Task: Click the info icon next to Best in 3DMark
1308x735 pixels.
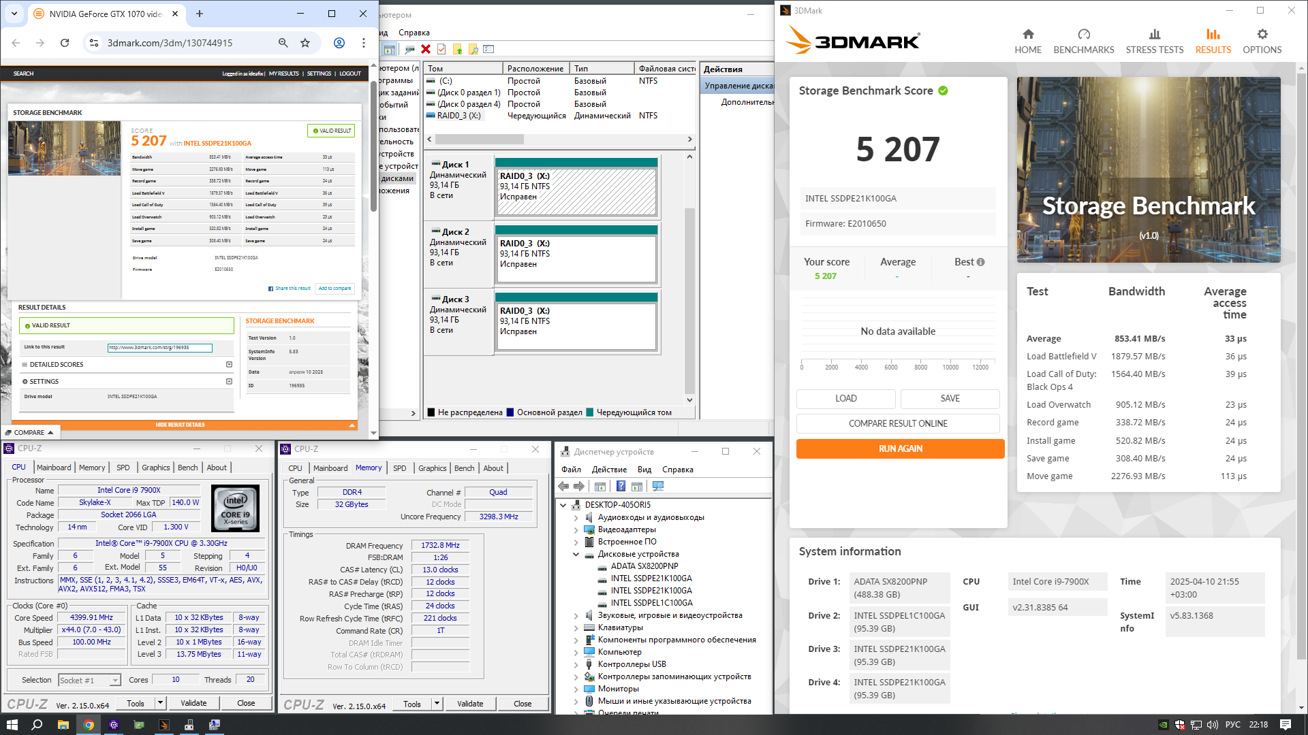Action: click(980, 262)
